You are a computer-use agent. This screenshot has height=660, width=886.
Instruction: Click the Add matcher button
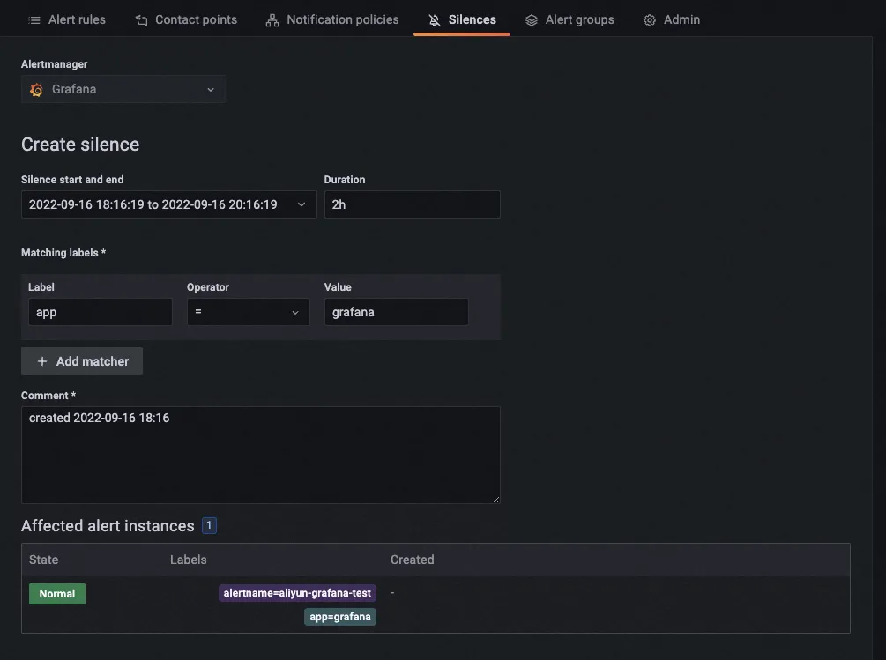tap(82, 361)
